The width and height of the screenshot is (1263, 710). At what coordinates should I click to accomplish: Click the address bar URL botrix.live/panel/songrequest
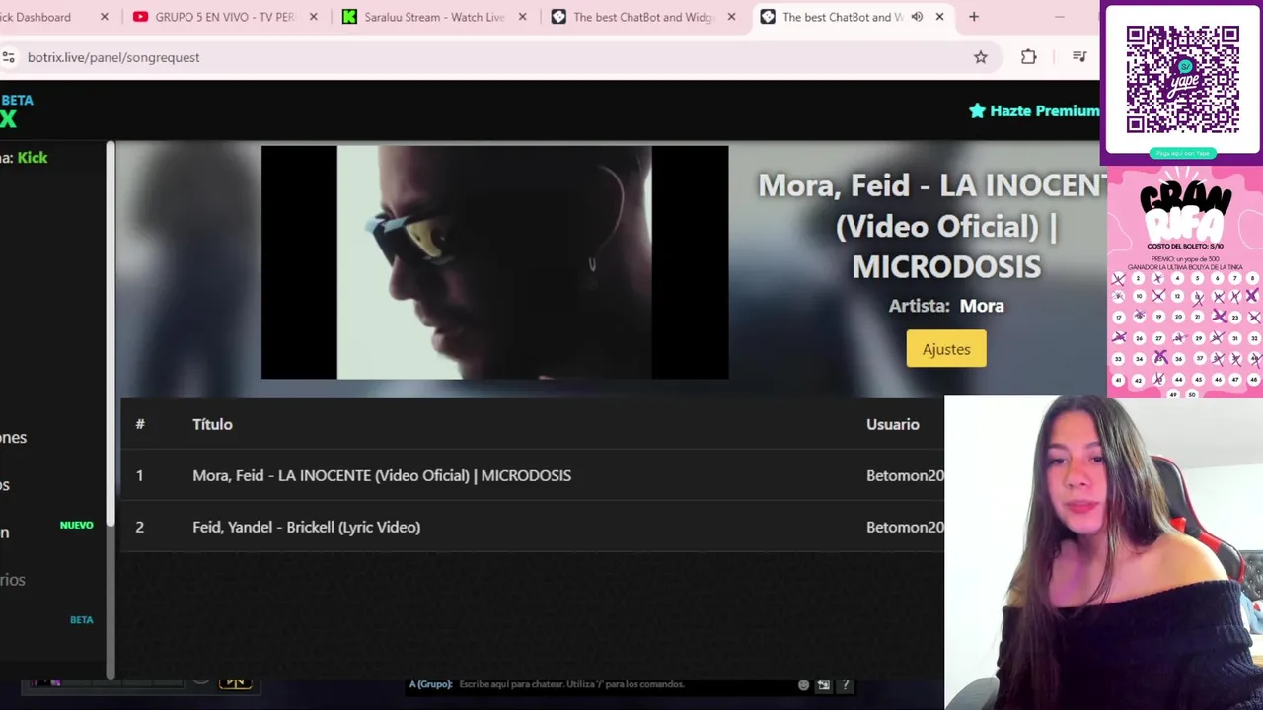point(113,57)
